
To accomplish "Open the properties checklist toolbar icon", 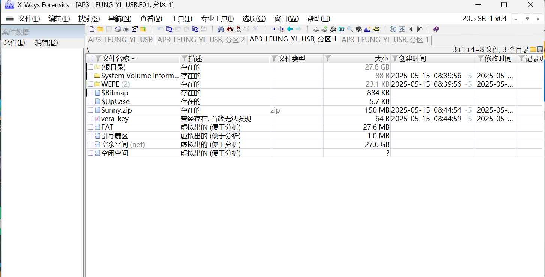I will coord(134,29).
